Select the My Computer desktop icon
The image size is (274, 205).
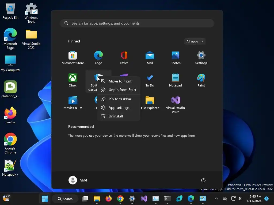click(x=10, y=64)
